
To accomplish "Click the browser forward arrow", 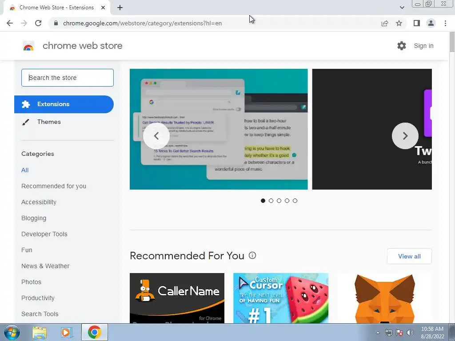I will (x=24, y=23).
